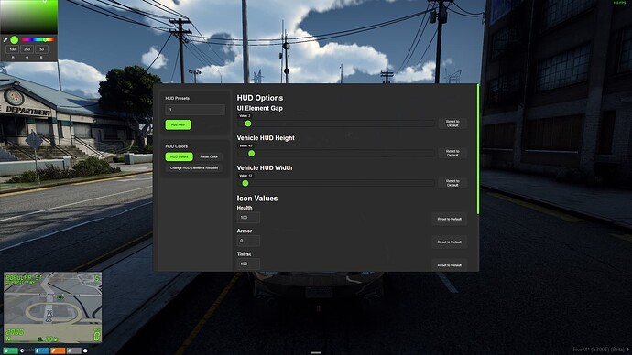Pick the eyedropper tool in color picker
Image resolution: width=632 pixels, height=355 pixels.
pyautogui.click(x=5, y=40)
